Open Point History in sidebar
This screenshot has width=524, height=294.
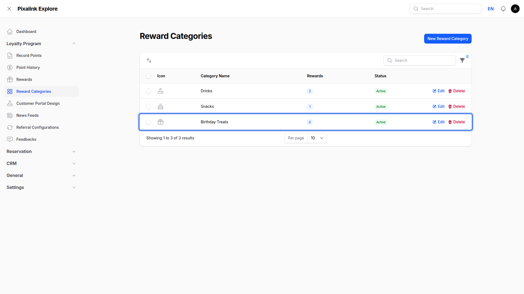(41, 68)
